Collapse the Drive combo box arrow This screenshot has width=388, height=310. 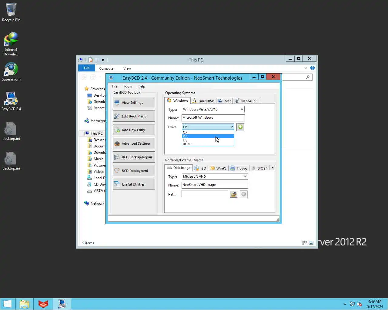coord(232,127)
